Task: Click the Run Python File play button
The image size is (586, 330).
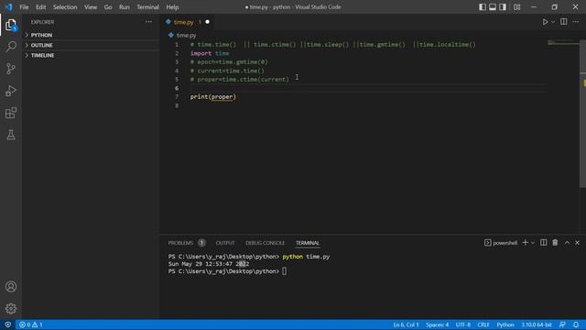Action: point(546,22)
